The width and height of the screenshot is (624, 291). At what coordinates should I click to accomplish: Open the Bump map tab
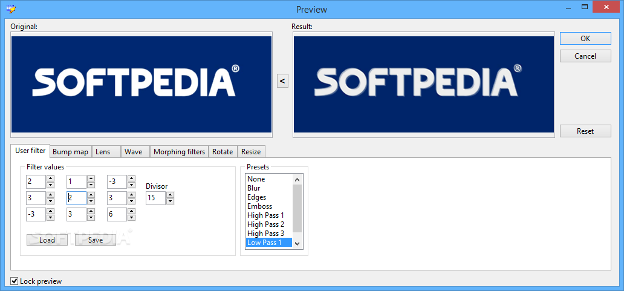point(70,152)
